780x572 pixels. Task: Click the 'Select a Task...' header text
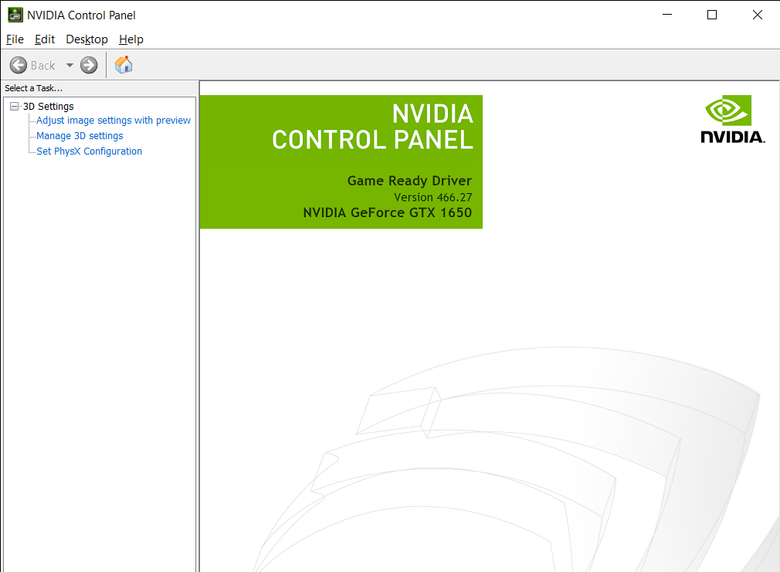click(x=34, y=88)
